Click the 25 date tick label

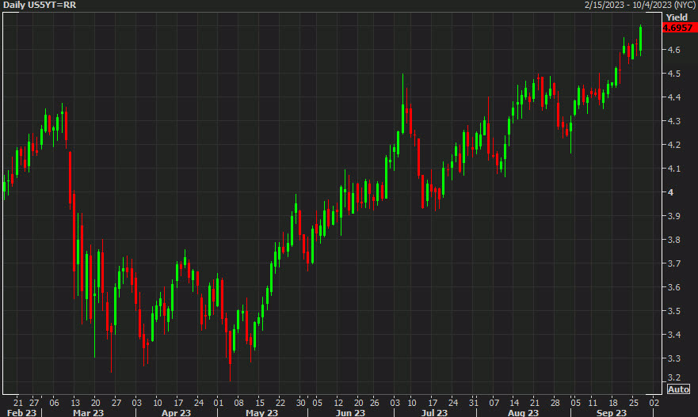634,403
